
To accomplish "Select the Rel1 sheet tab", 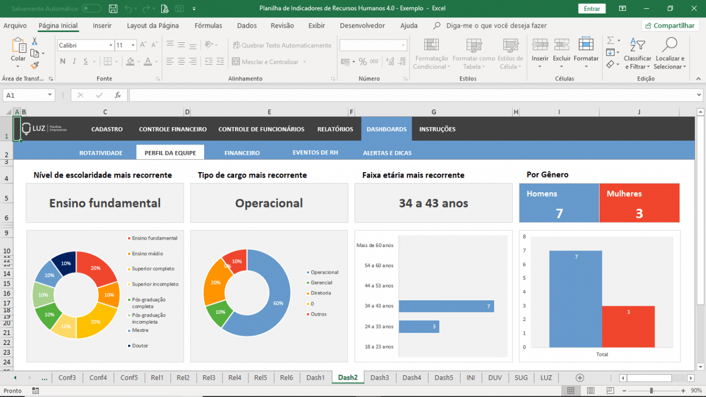I will pyautogui.click(x=157, y=377).
